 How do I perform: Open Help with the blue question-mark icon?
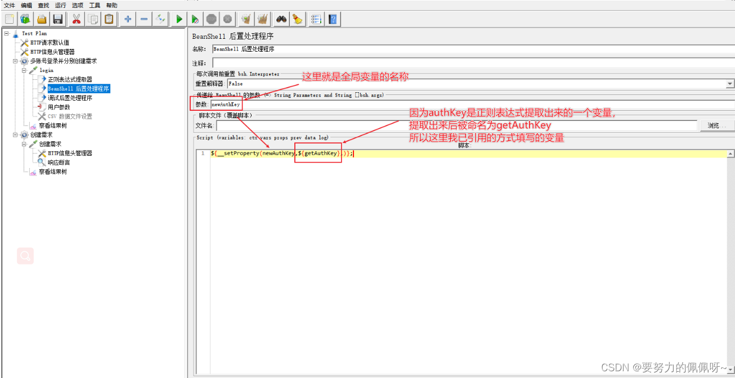point(333,19)
